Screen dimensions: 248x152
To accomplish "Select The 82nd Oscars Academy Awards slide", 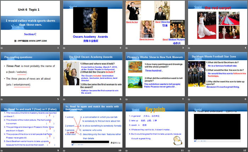I will point(93,74).
